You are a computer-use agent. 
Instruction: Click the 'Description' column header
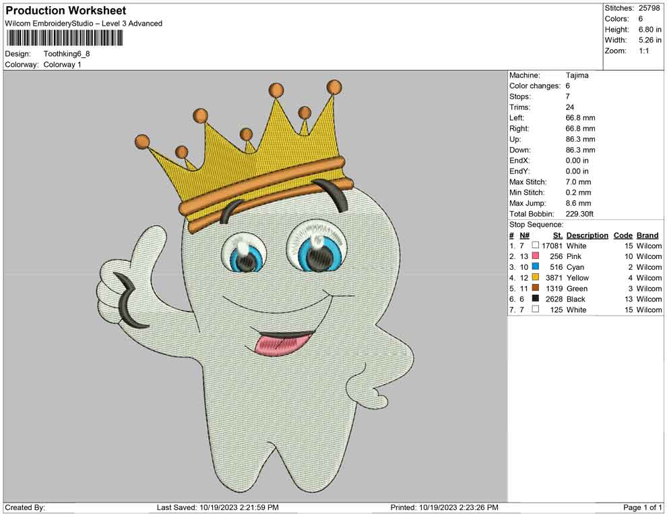click(587, 235)
